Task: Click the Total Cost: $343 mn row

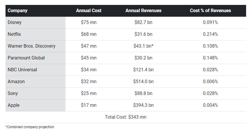Action: point(125,117)
